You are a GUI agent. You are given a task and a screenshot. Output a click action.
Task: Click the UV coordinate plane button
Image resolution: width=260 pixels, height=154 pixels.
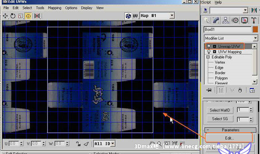135,16
